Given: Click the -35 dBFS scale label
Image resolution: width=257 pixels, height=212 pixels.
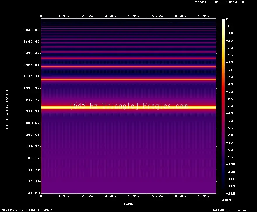Looking at the screenshot, I should 229,70.
